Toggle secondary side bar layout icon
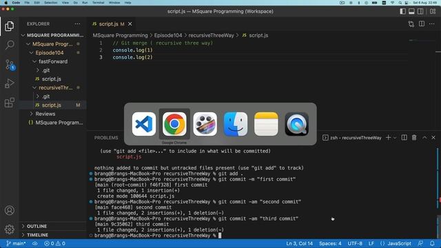This screenshot has height=248, width=441. click(420, 11)
